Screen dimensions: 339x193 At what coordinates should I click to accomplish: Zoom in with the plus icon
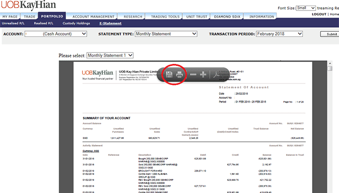(203, 74)
